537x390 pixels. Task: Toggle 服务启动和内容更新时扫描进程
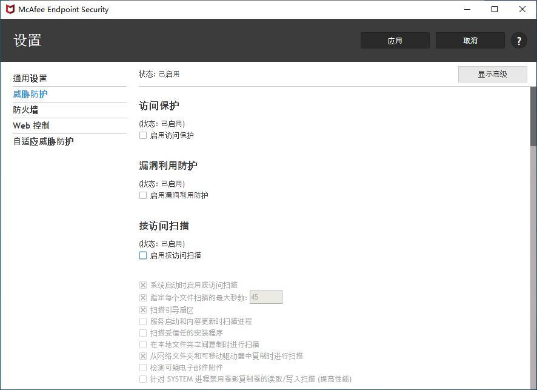pos(142,321)
